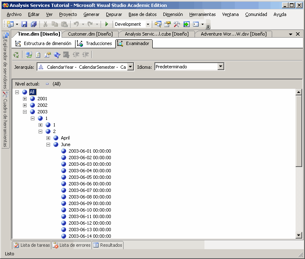Click the Reconnect icon in browser toolbar
Image resolution: width=305 pixels, height=259 pixels.
[x=29, y=55]
